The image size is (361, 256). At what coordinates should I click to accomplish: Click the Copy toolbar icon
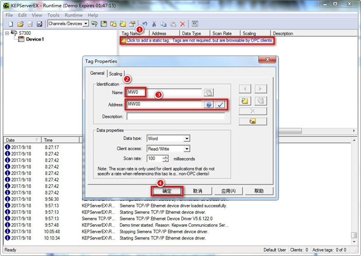pyautogui.click(x=163, y=24)
